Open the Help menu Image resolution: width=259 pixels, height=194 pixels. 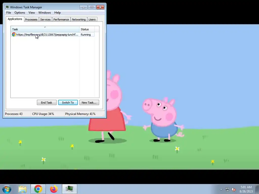point(57,13)
